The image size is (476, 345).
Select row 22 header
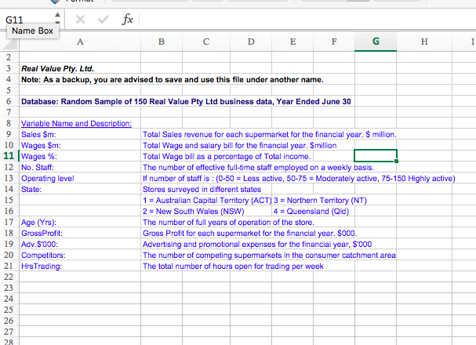pos(9,277)
